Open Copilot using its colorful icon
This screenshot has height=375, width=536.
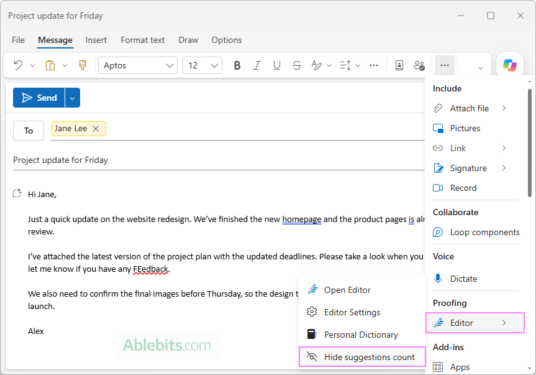510,65
